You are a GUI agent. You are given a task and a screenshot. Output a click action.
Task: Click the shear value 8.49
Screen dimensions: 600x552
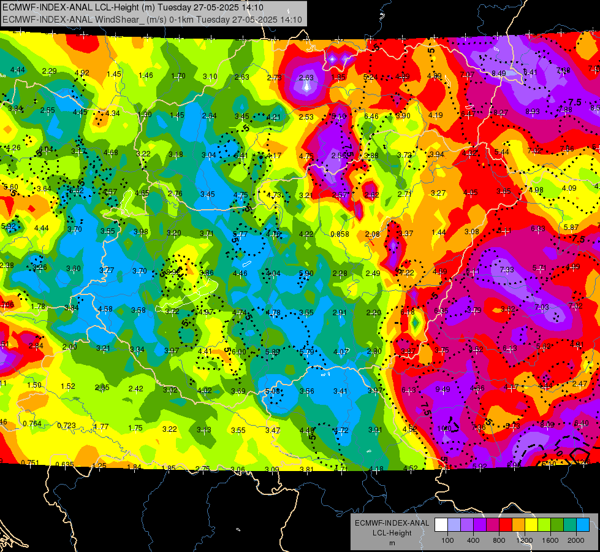click(499, 73)
